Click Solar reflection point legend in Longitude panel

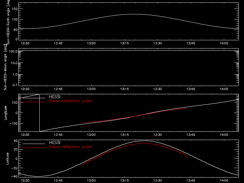pos(70,101)
